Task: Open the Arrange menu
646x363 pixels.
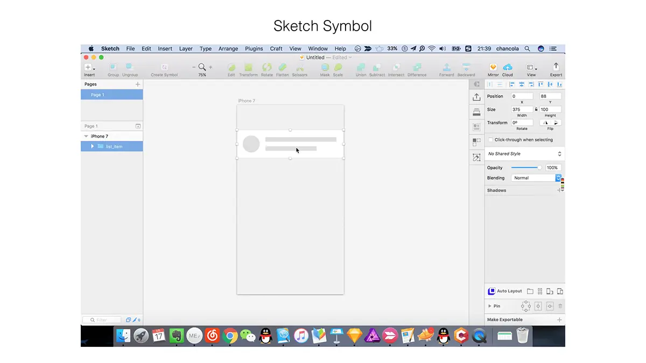Action: click(228, 48)
